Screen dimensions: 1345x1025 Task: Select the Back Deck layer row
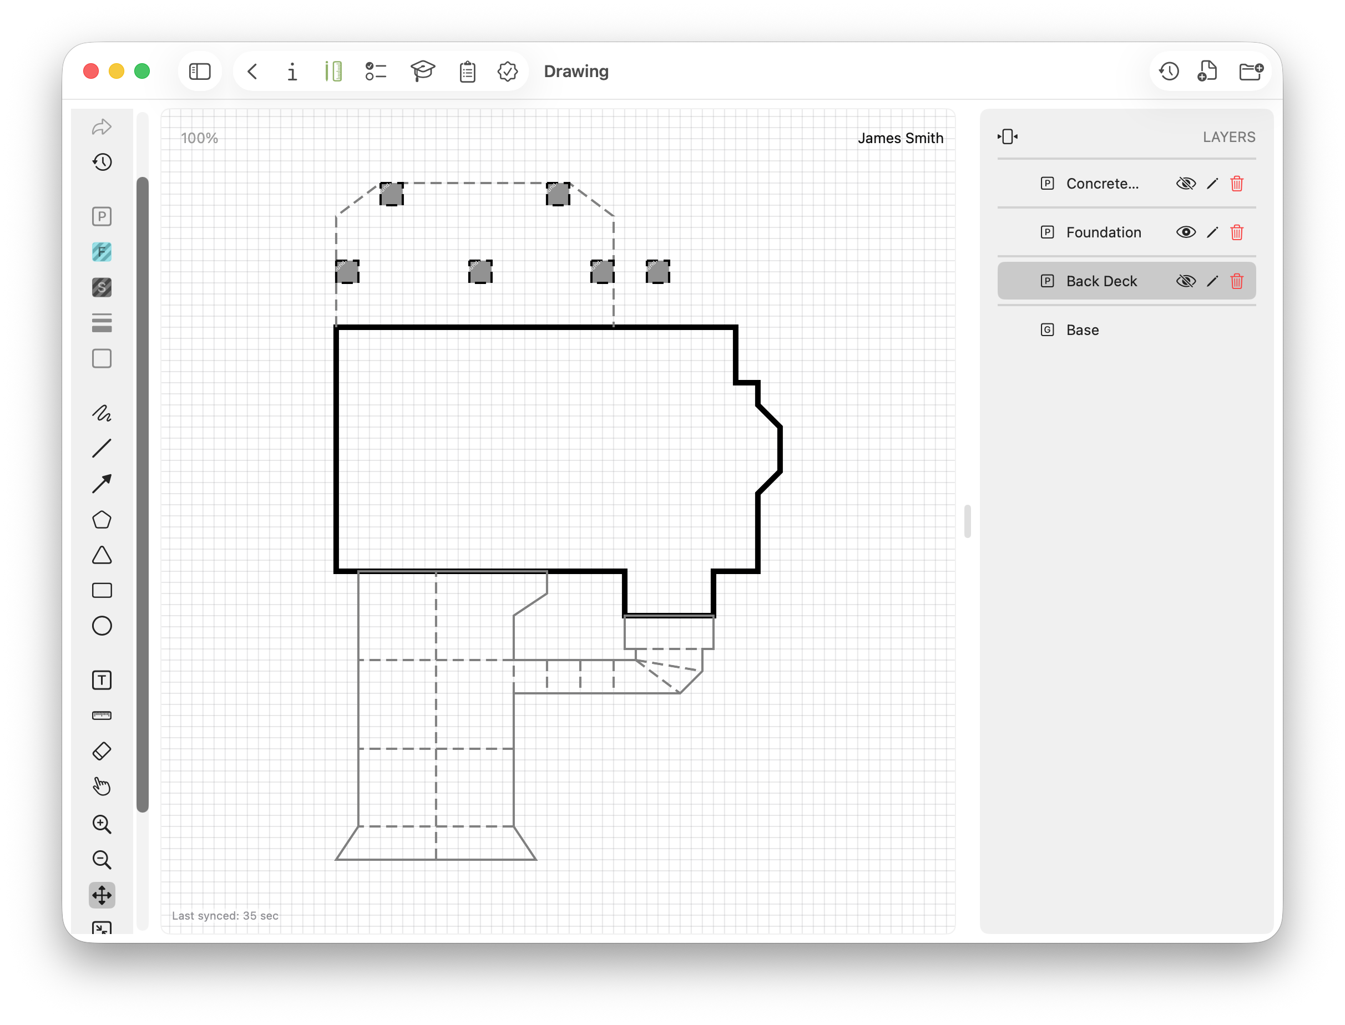tap(1126, 281)
